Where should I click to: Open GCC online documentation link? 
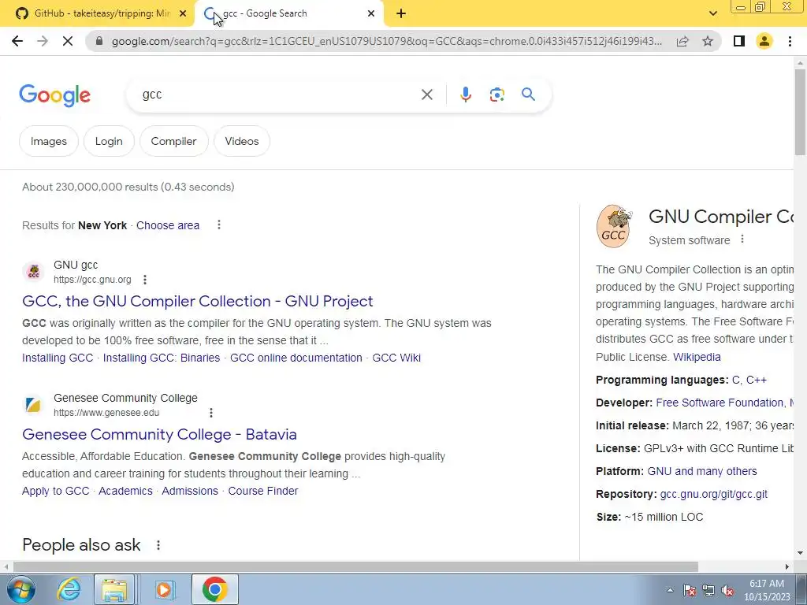(x=296, y=358)
